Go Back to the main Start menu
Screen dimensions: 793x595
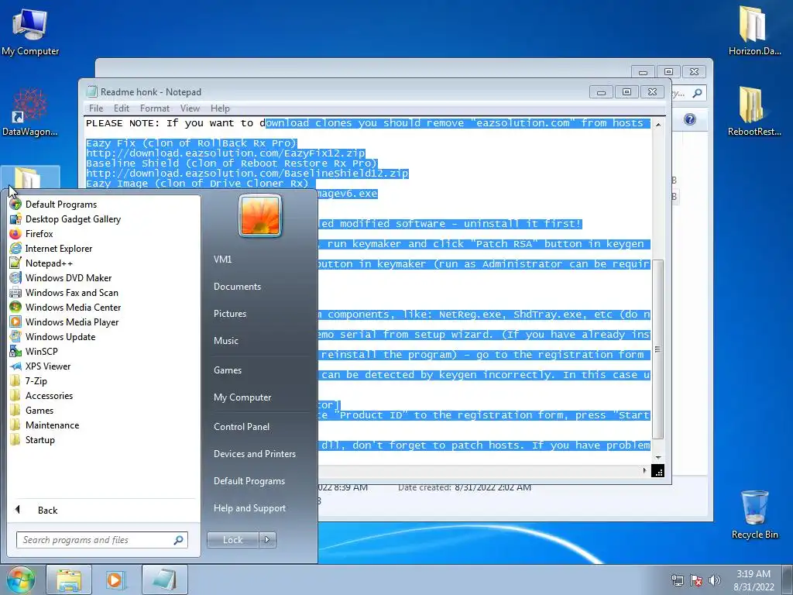coord(47,510)
